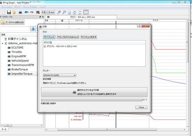Click the blue undo arrow

click(x=27, y=12)
